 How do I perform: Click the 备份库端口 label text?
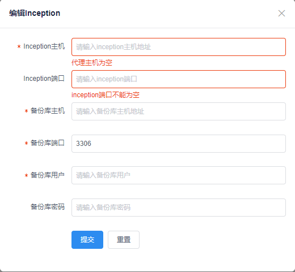click(48, 143)
